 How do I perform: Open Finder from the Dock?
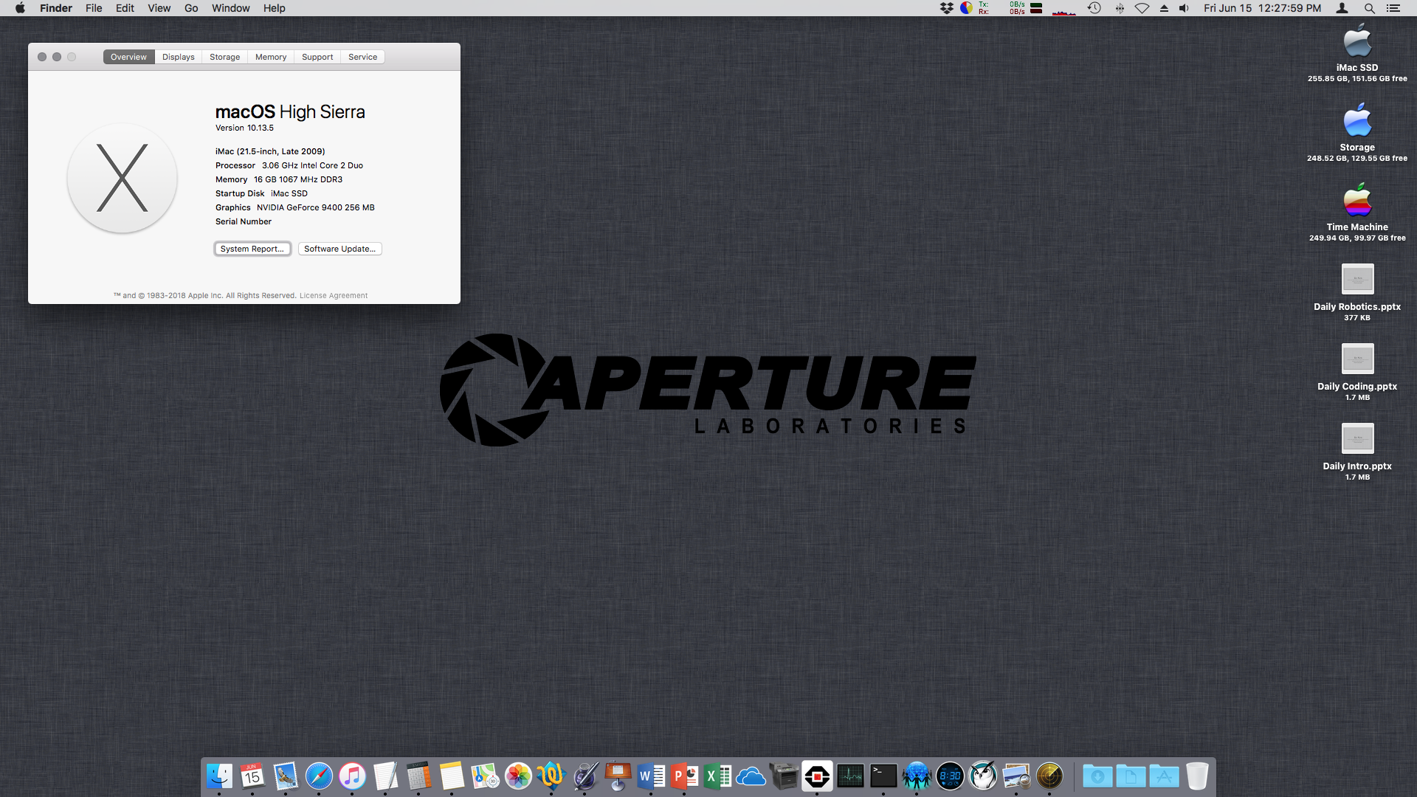coord(219,776)
